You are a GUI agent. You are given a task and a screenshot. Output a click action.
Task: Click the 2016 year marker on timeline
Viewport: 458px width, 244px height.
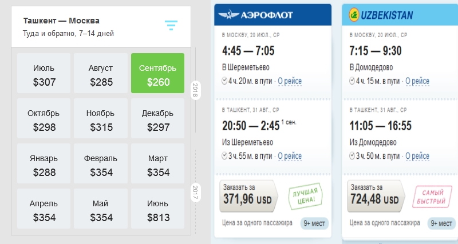(195, 90)
